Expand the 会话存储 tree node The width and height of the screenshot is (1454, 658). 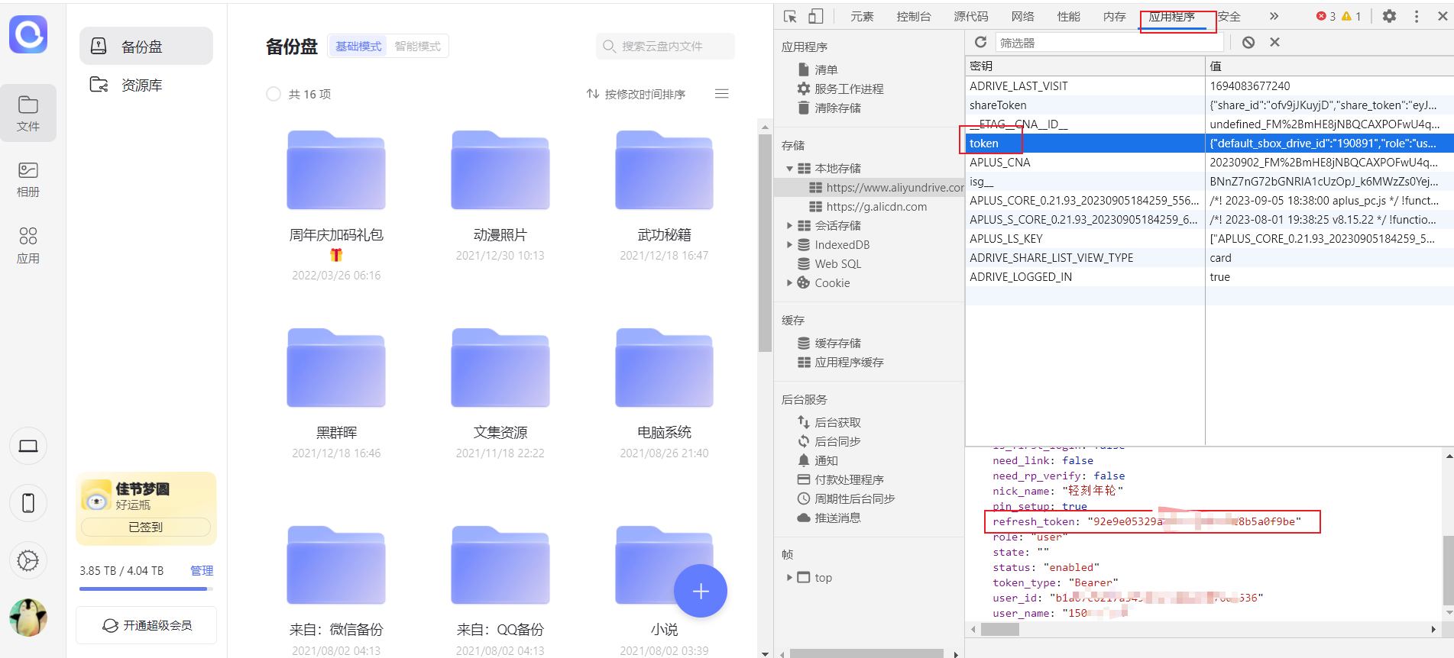coord(789,225)
